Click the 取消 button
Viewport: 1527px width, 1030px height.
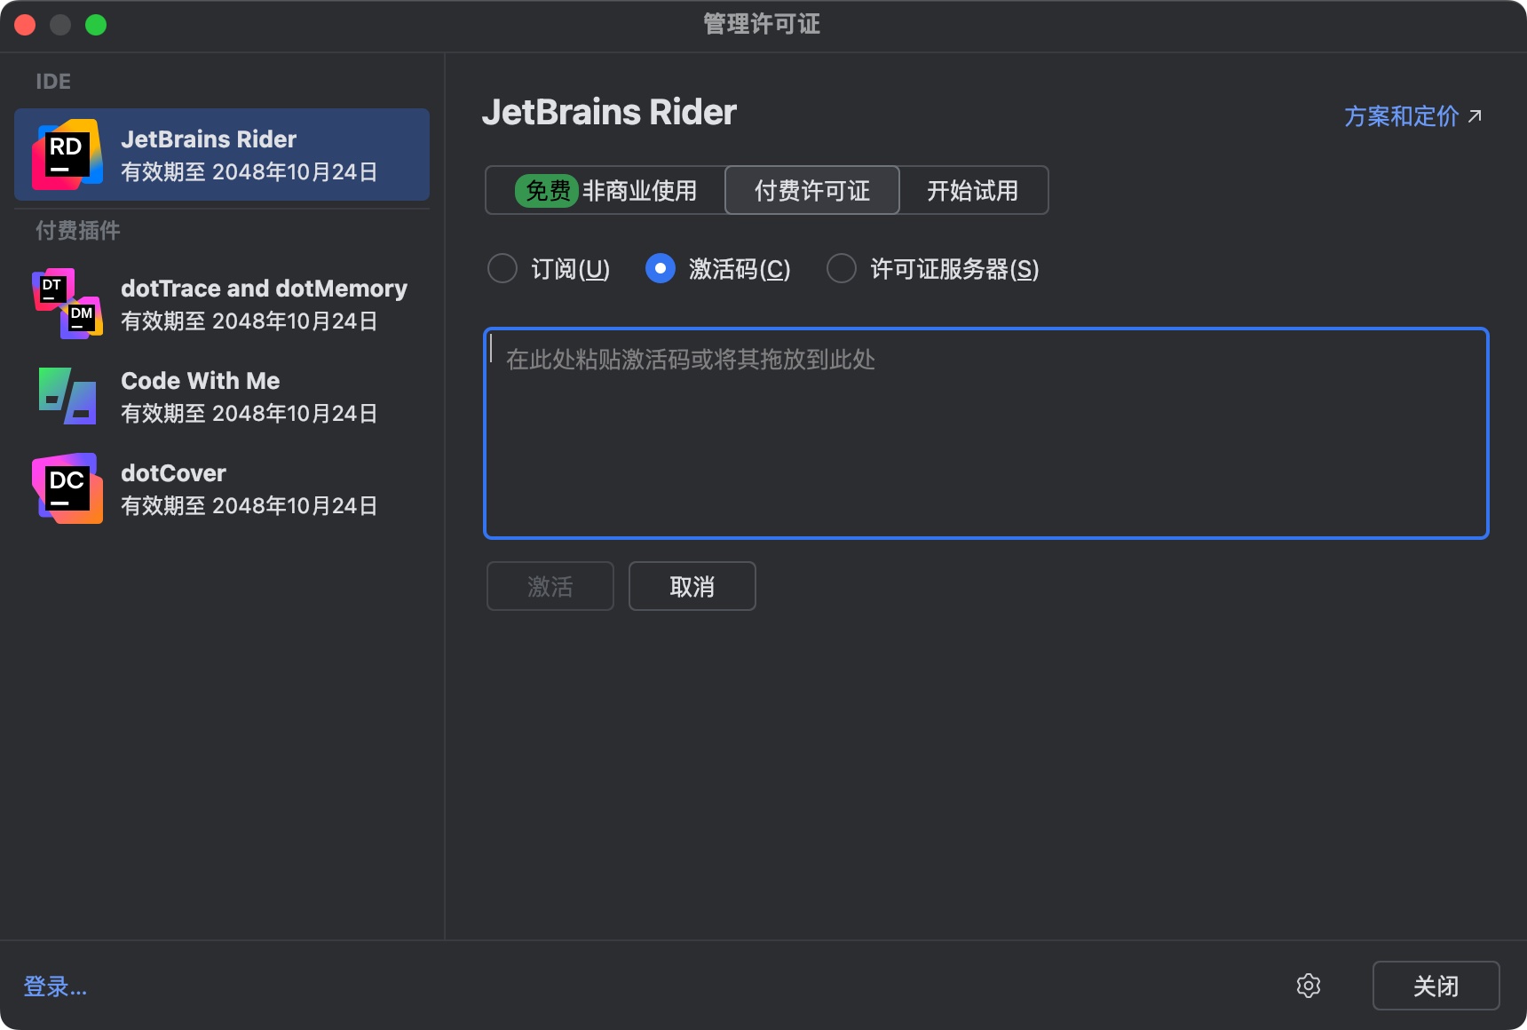coord(692,586)
